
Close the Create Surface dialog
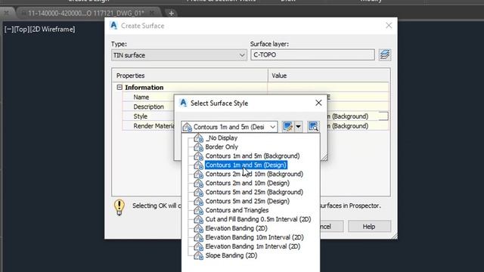[389, 26]
